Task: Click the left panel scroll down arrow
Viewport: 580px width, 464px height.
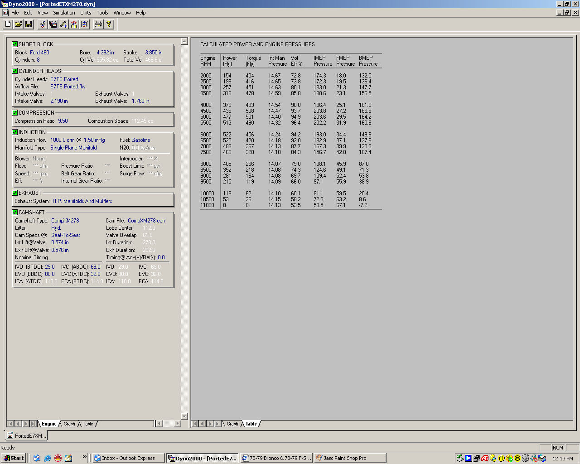Action: point(184,416)
